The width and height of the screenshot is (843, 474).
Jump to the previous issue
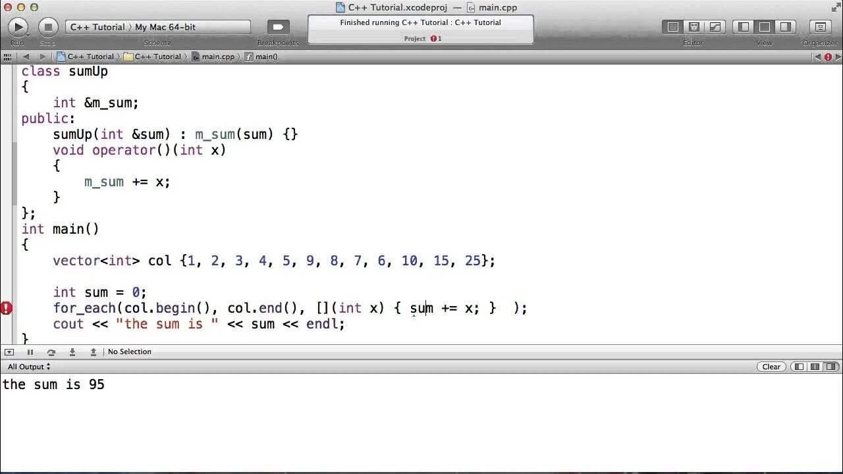point(817,57)
